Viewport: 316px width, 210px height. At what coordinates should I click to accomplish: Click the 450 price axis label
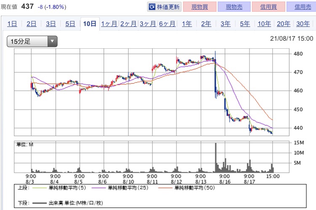(x=298, y=110)
